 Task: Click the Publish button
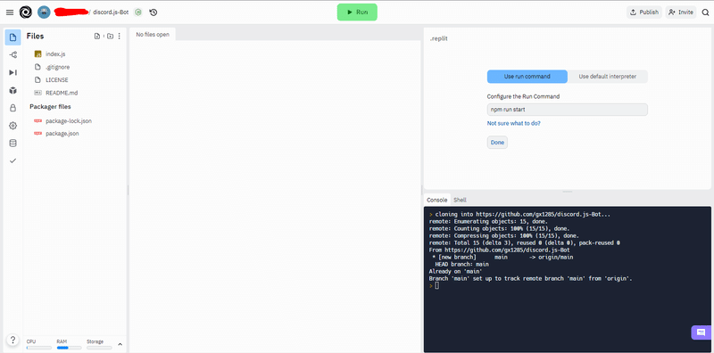643,12
